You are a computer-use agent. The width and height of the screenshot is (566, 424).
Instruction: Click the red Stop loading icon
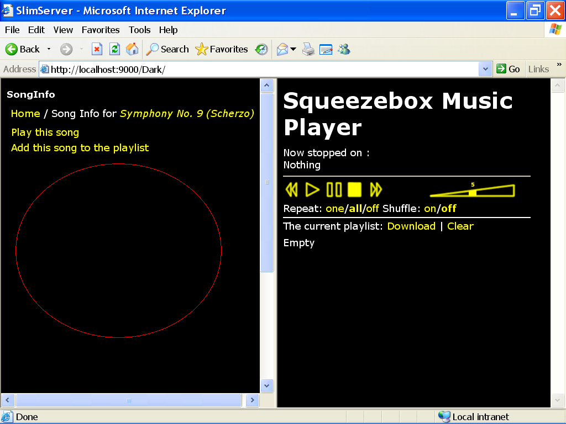click(x=97, y=49)
